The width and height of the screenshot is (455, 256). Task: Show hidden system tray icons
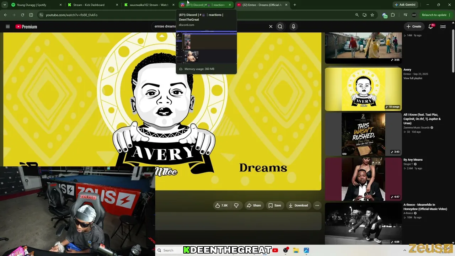click(405, 250)
